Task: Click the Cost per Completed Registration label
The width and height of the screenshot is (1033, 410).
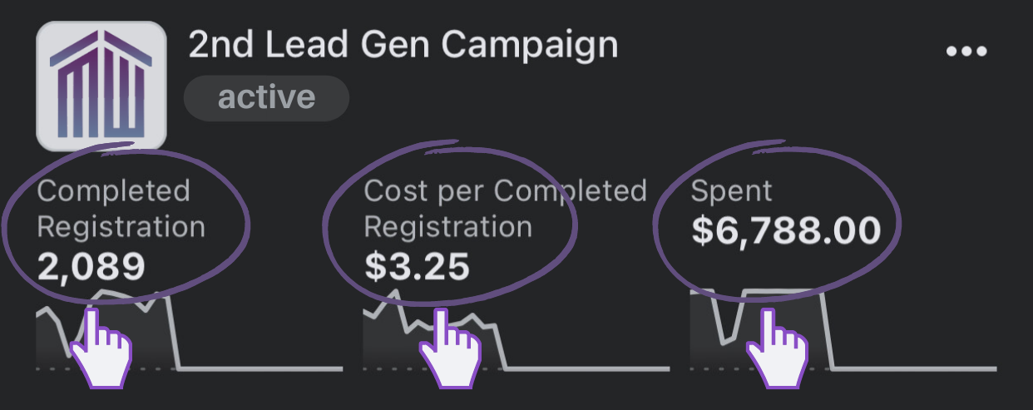Action: (x=506, y=209)
